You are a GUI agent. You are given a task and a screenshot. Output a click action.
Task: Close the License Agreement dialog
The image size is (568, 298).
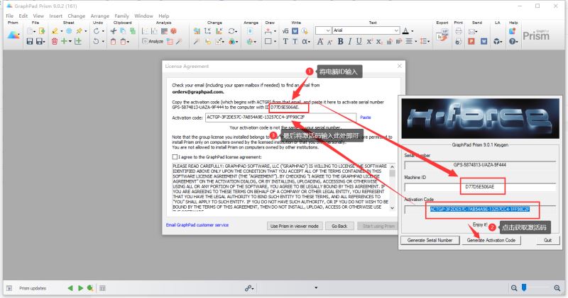(399, 66)
